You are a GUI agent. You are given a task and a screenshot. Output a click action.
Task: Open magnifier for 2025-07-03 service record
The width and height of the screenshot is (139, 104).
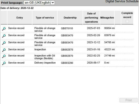coord(4,29)
